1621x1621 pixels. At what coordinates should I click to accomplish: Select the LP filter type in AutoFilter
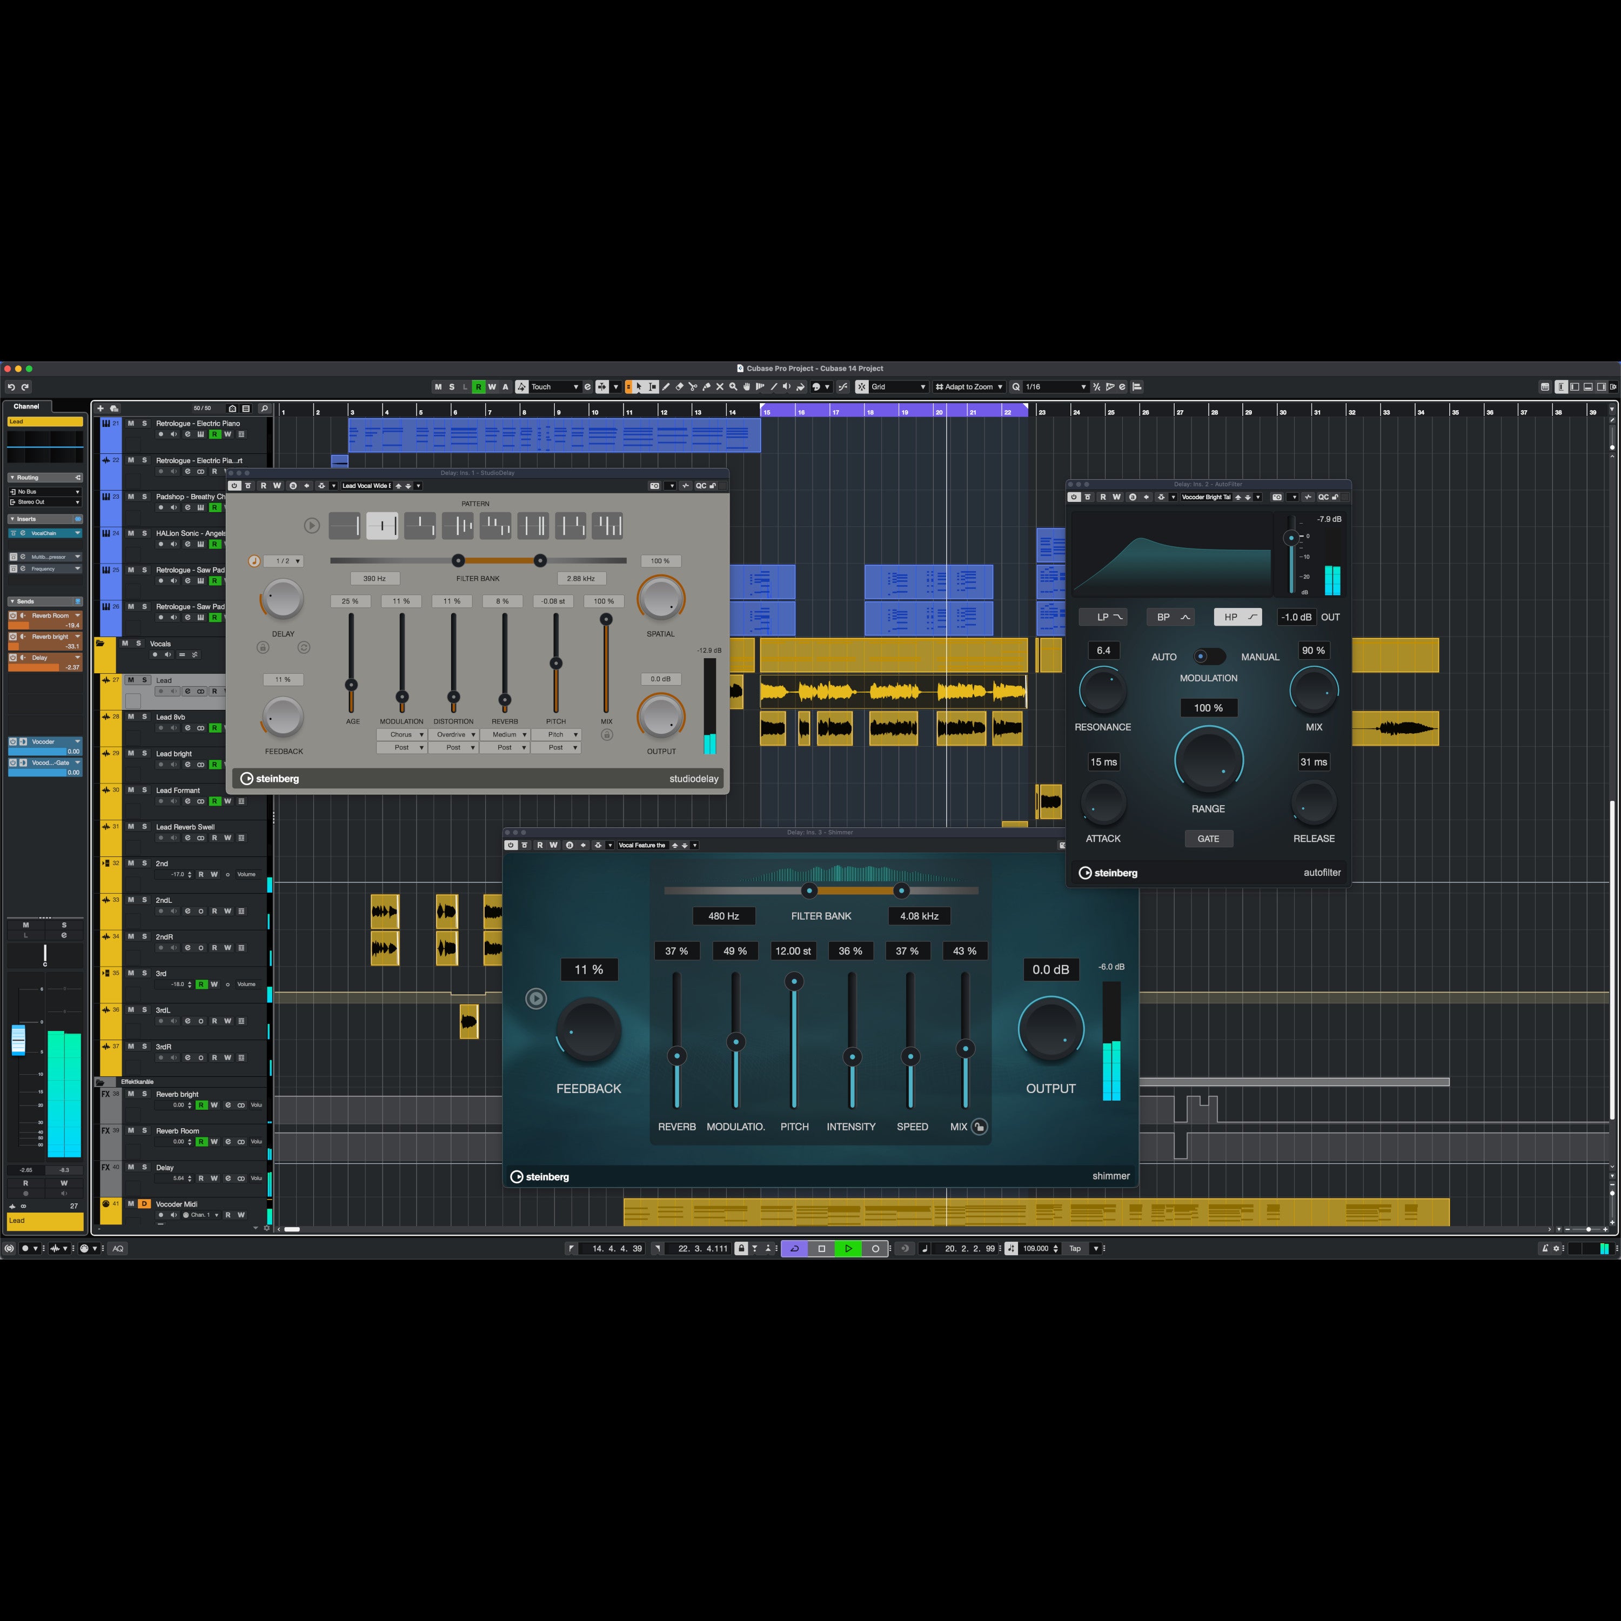pos(1102,617)
